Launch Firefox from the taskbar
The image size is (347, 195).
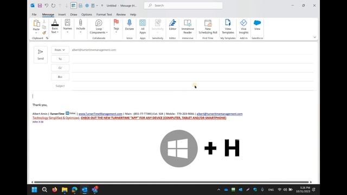pos(54,190)
